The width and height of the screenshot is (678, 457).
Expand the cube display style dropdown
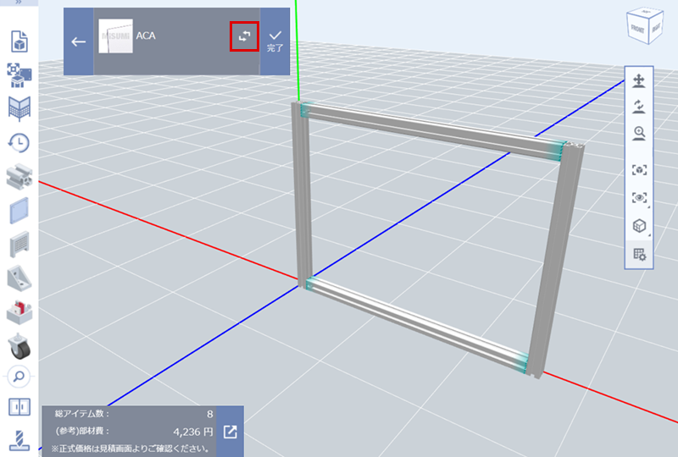pyautogui.click(x=640, y=226)
